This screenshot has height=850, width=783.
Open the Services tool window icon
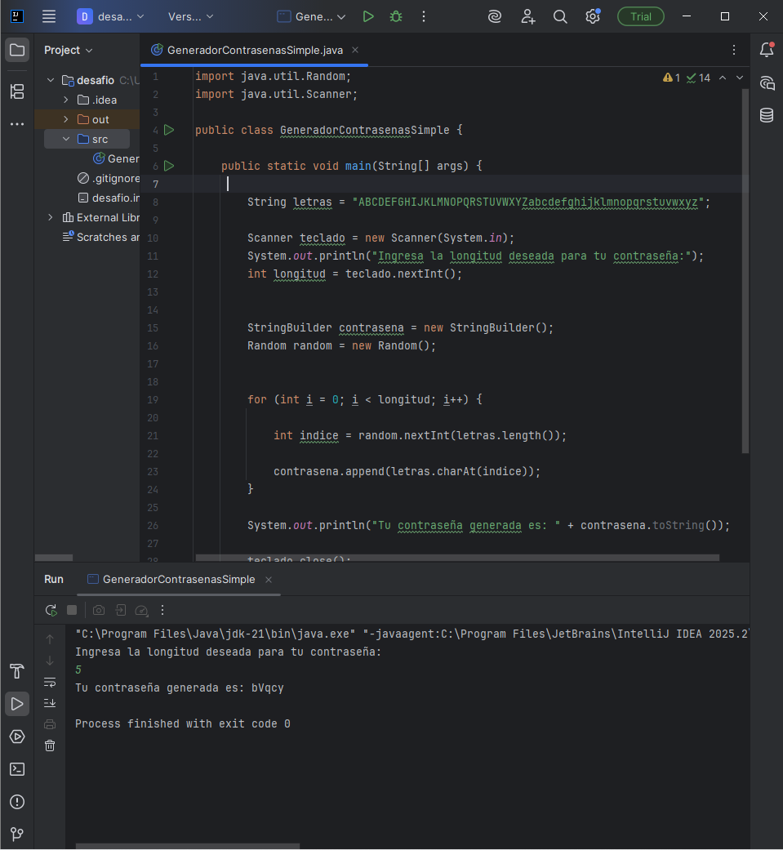click(17, 737)
